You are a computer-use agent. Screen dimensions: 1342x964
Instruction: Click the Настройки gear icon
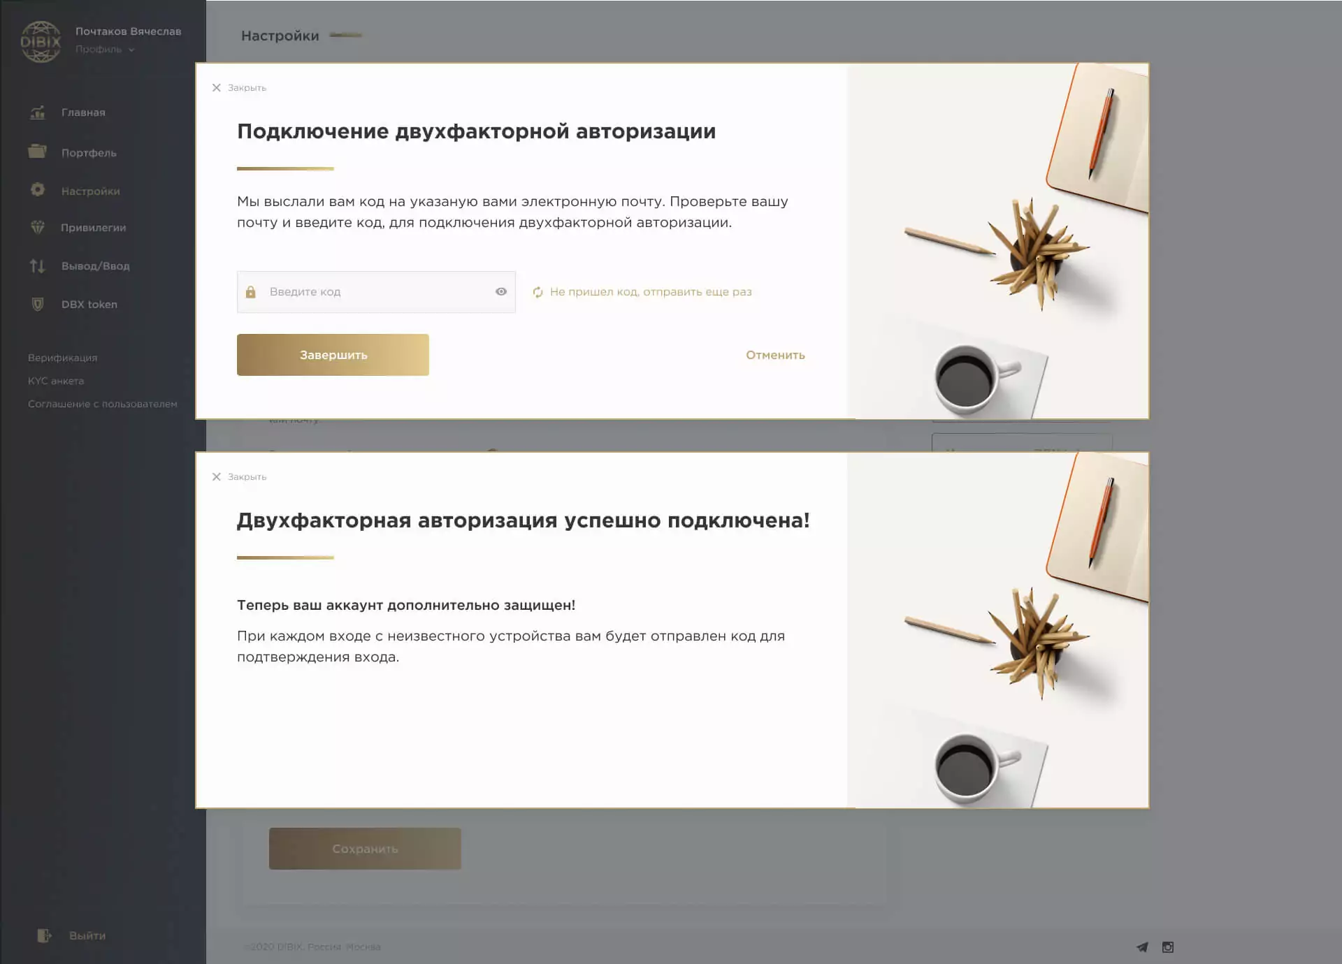38,189
